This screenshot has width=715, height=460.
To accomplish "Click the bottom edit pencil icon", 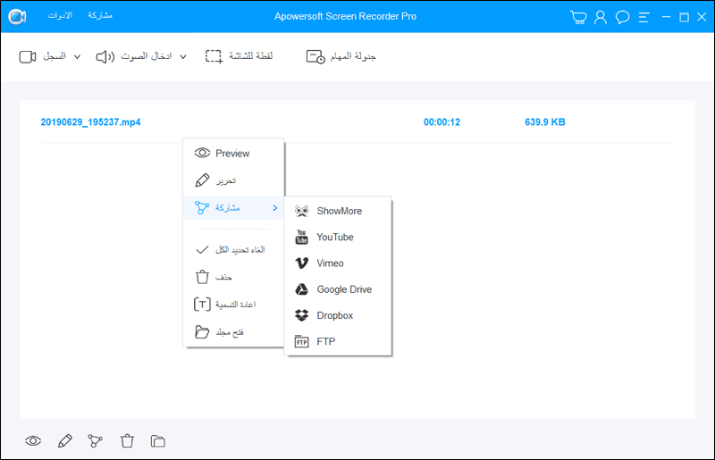I will (x=65, y=441).
